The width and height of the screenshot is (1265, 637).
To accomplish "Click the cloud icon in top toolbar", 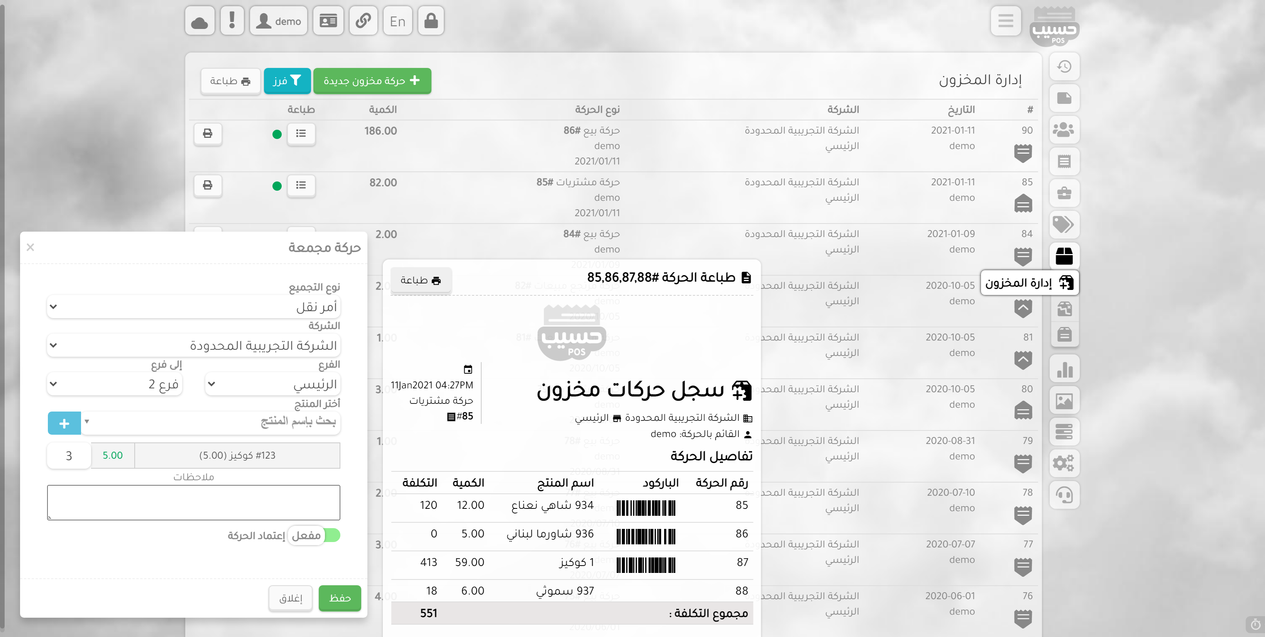I will pos(200,21).
